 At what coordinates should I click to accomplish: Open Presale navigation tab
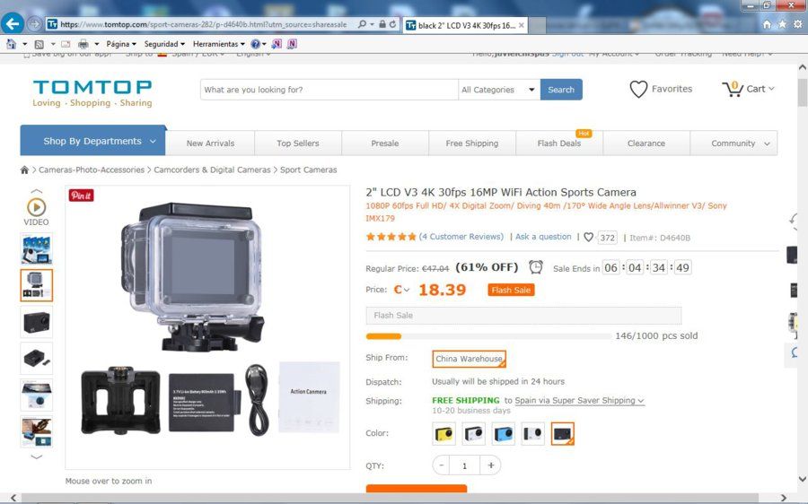(x=385, y=143)
